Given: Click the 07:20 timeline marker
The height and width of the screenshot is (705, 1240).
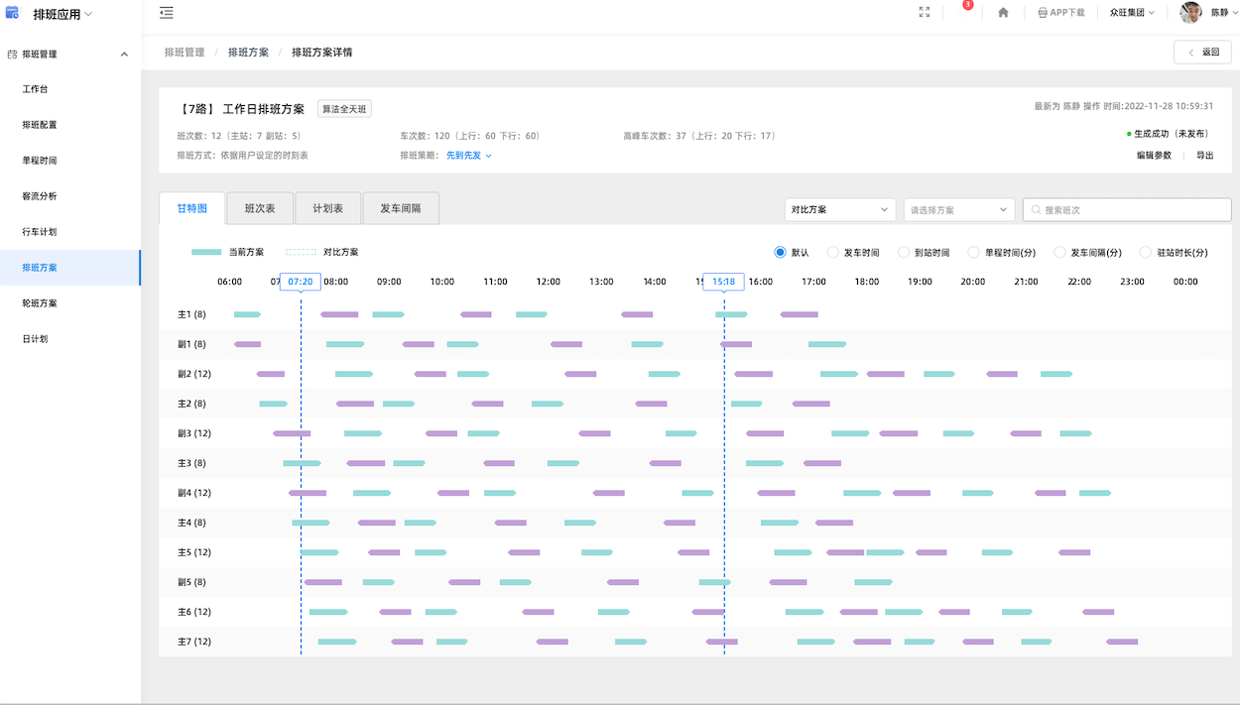Looking at the screenshot, I should point(301,282).
